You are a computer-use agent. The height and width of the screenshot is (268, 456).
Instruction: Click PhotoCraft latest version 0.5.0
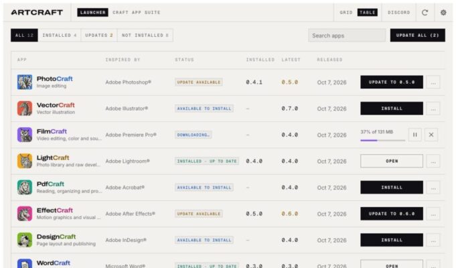(x=290, y=82)
